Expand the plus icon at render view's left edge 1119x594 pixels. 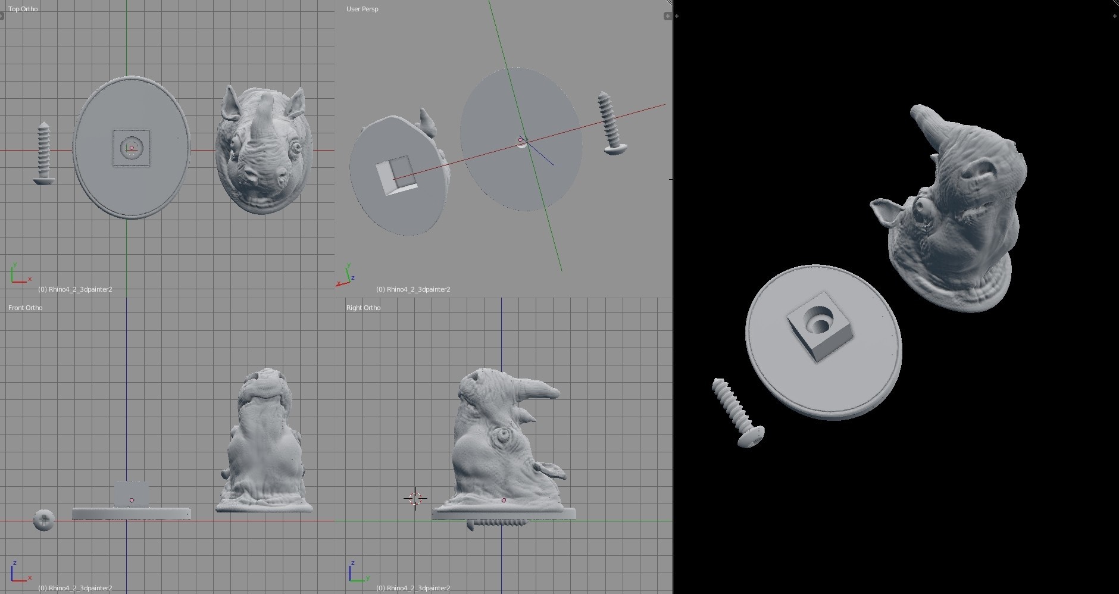(677, 16)
